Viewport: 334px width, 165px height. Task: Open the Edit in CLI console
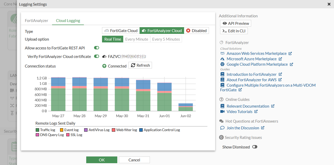click(234, 31)
